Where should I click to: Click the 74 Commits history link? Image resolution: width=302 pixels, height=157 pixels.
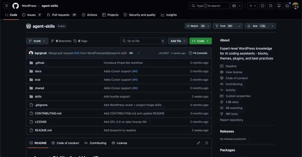click(198, 53)
